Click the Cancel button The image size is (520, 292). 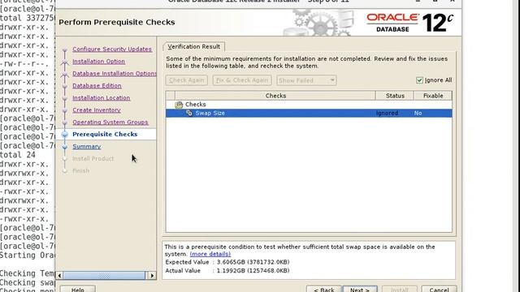pos(439,290)
